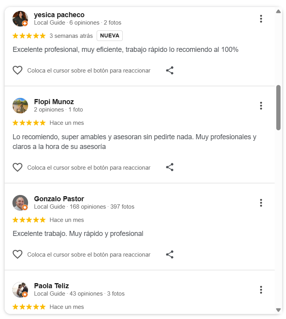The width and height of the screenshot is (286, 319).
Task: Share Gonzalo Pastor's review
Action: (x=169, y=255)
